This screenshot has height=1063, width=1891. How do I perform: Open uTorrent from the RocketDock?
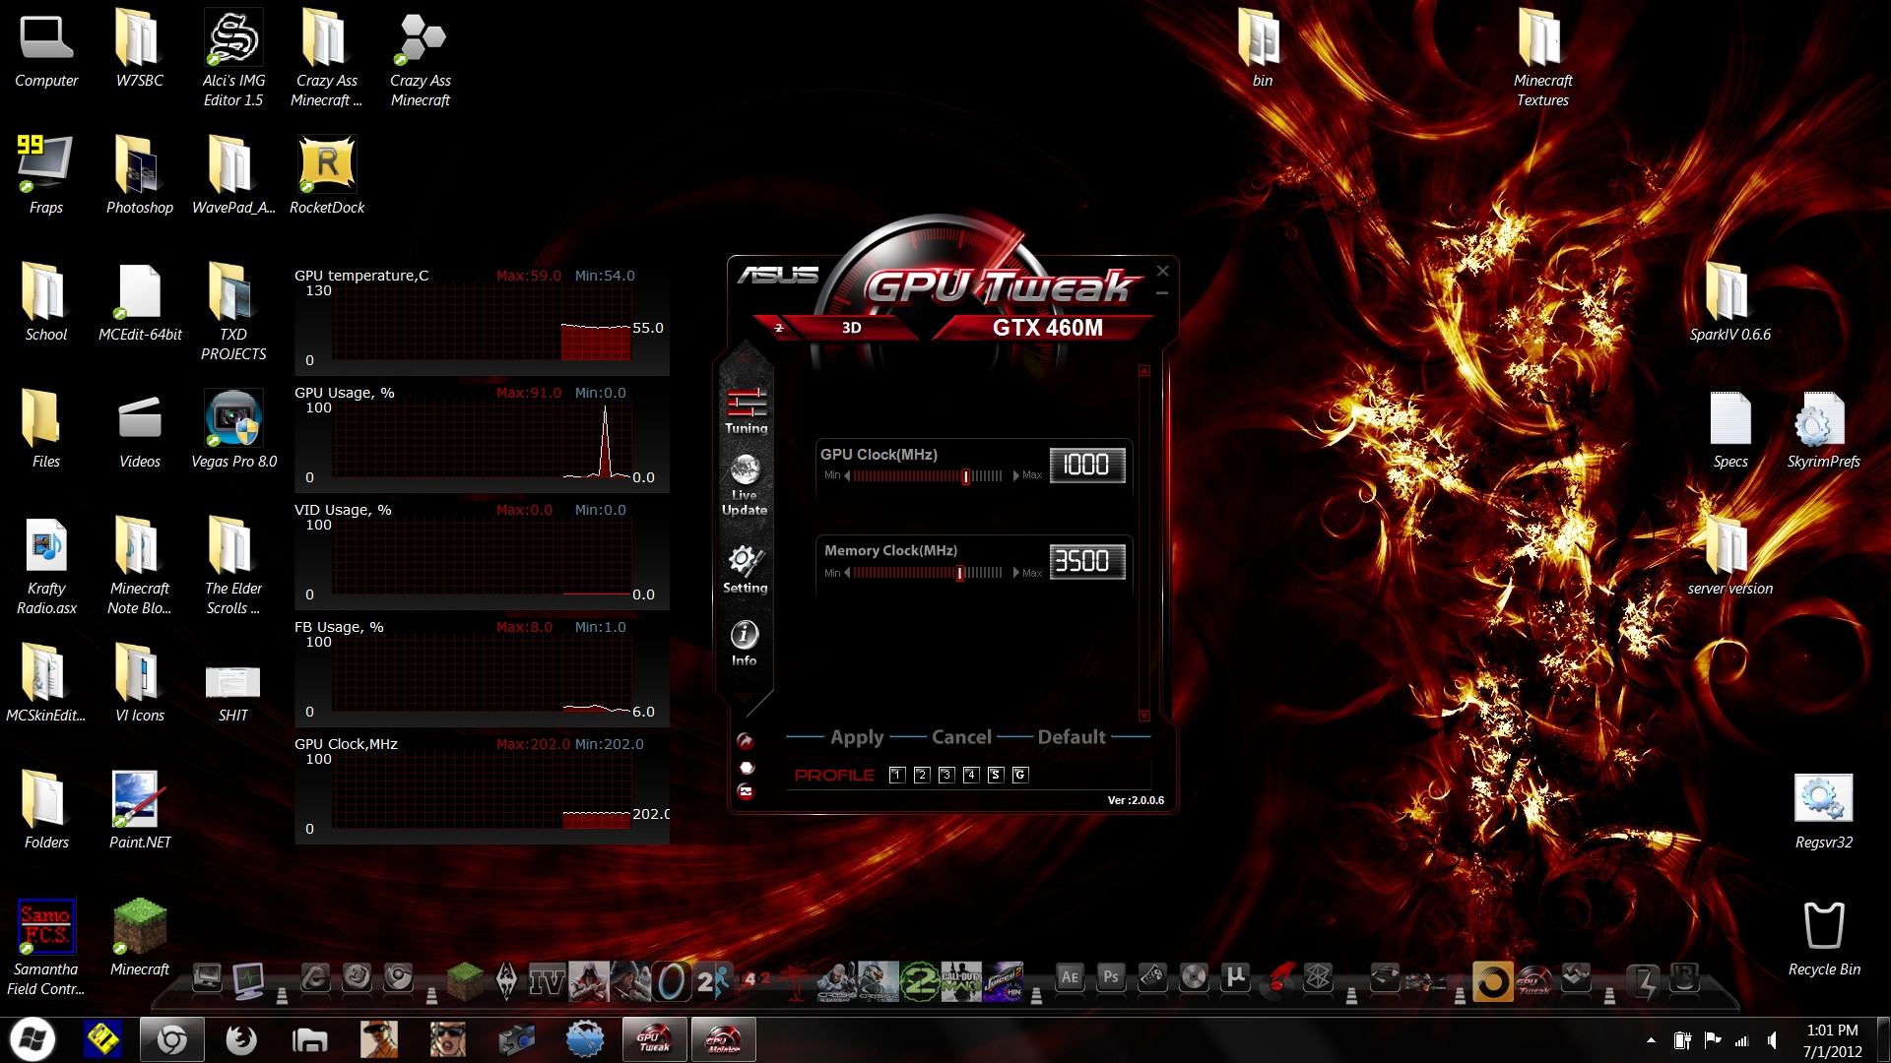tap(1235, 977)
